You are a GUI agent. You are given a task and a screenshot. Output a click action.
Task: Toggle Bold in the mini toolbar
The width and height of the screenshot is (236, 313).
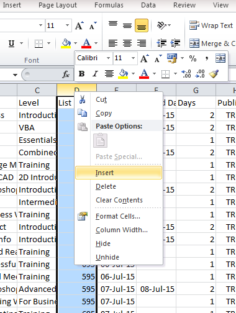(x=81, y=73)
